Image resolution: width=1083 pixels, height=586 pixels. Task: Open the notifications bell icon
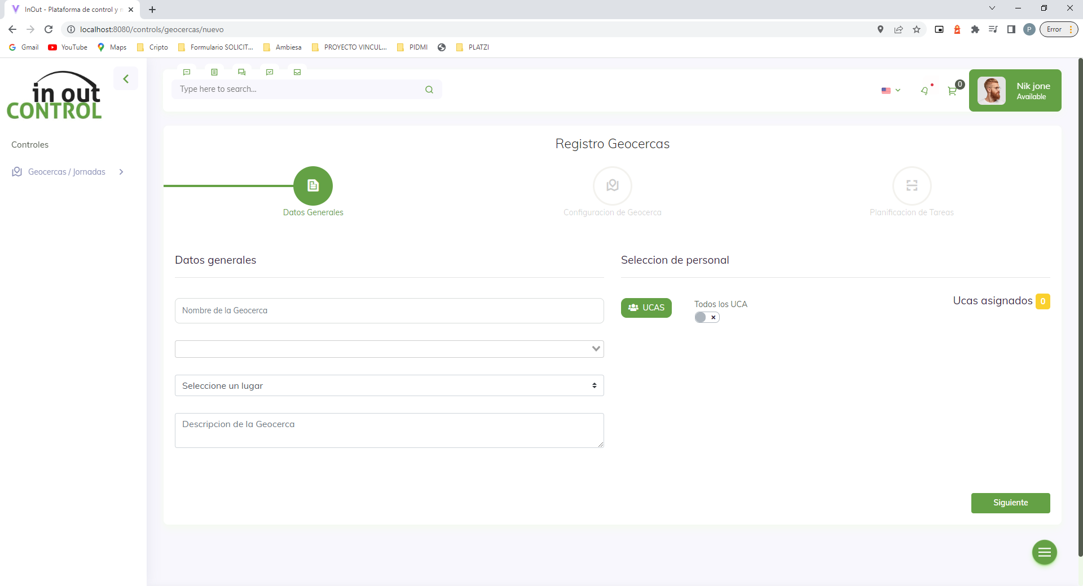[x=924, y=90]
